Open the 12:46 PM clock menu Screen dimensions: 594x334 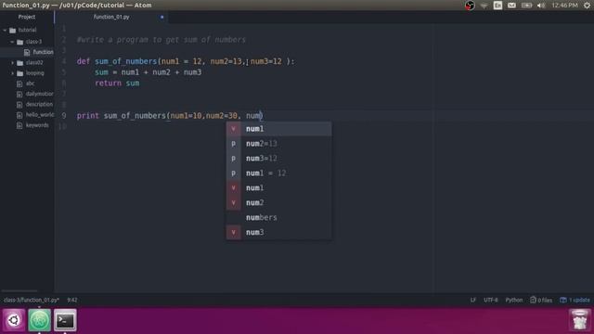[565, 6]
